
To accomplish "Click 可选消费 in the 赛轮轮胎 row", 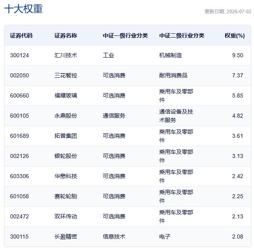I will tap(114, 196).
